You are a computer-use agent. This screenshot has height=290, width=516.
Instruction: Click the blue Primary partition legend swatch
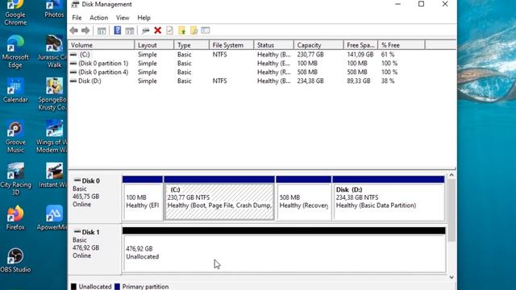click(x=117, y=287)
